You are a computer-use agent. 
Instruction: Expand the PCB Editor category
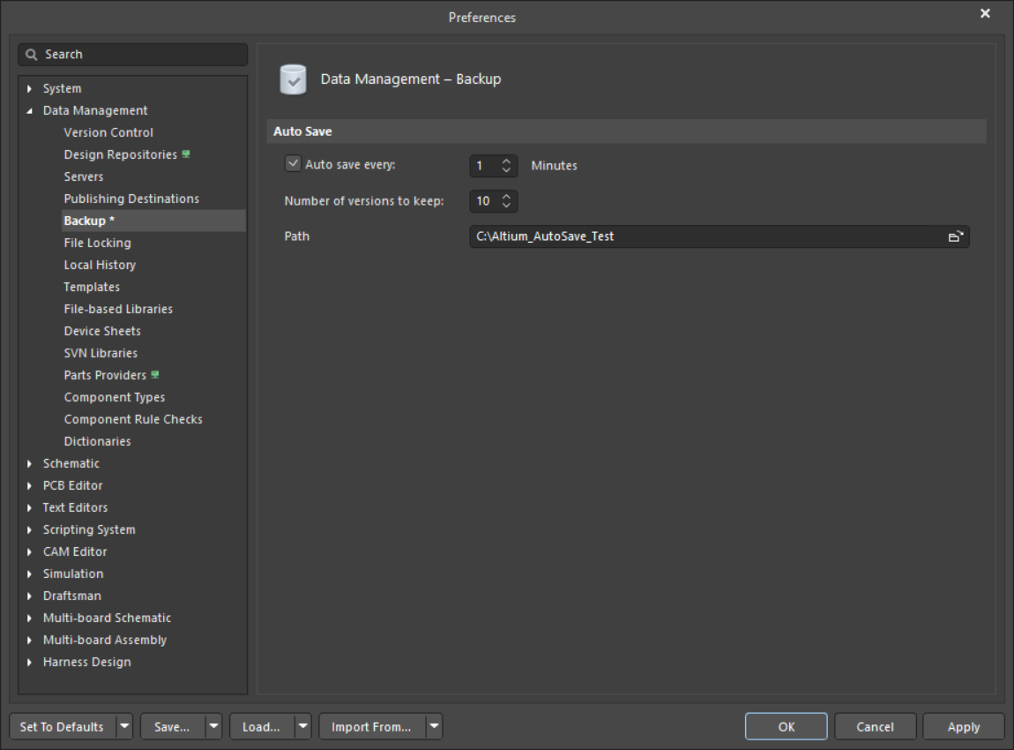click(x=30, y=486)
